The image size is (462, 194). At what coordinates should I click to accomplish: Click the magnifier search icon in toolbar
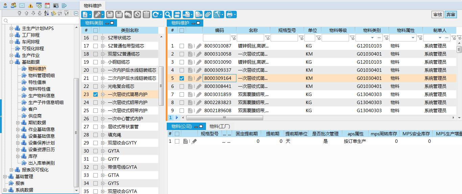pyautogui.click(x=168, y=14)
